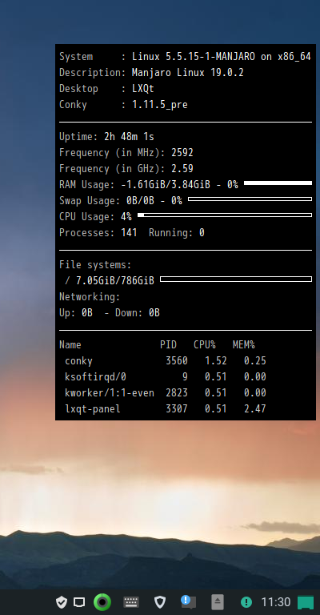Click the 'lxqt-panel' process name
Image resolution: width=320 pixels, height=615 pixels.
(93, 409)
